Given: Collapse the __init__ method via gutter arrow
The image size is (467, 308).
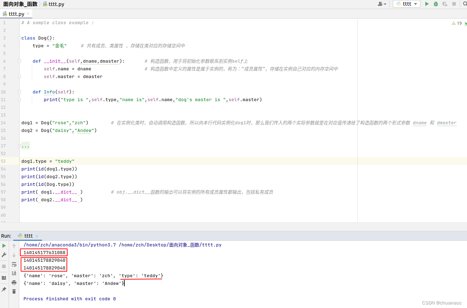Looking at the screenshot, I should [19, 61].
